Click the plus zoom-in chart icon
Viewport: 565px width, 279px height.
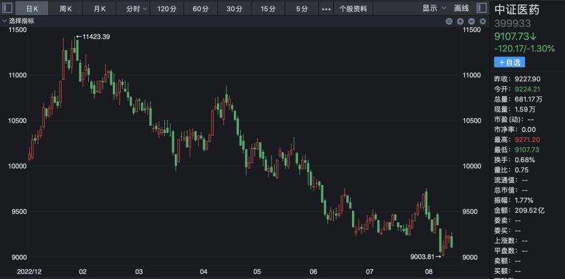point(460,21)
